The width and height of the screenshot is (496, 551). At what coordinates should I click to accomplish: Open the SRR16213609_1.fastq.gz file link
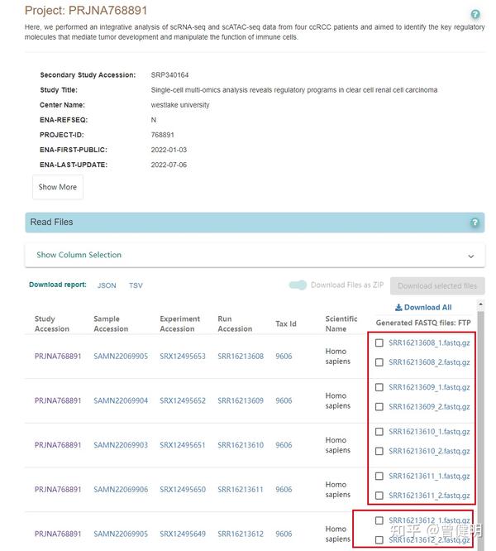click(x=429, y=387)
